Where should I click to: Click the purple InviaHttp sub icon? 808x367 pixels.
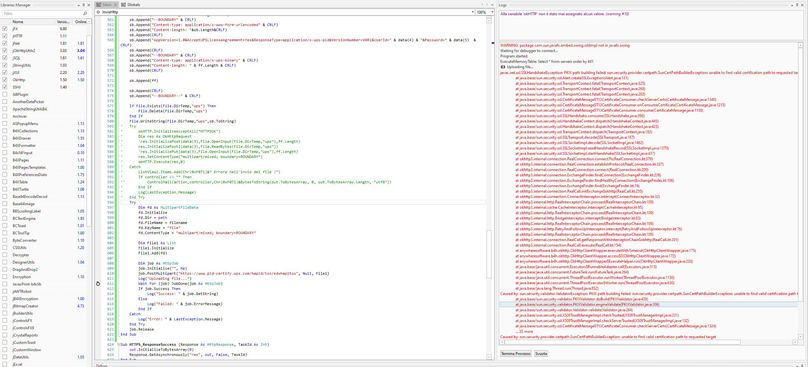pyautogui.click(x=98, y=12)
